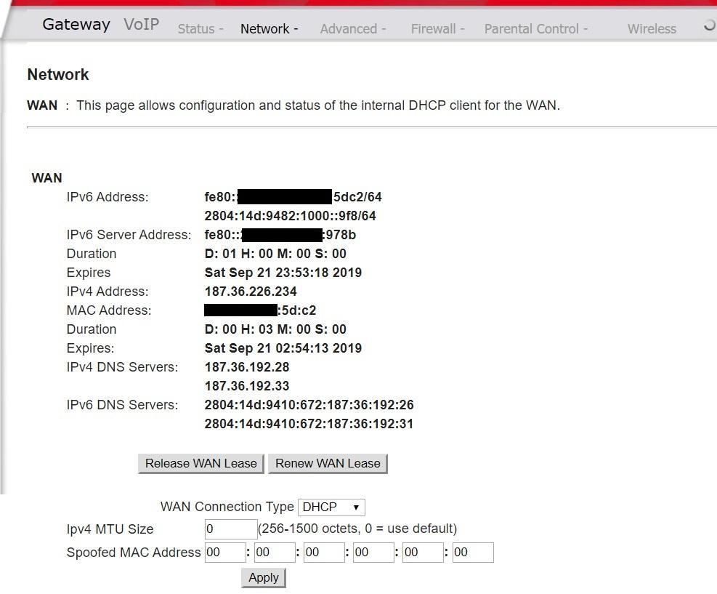Open the Parental Control menu
The image size is (717, 594).
coord(535,29)
